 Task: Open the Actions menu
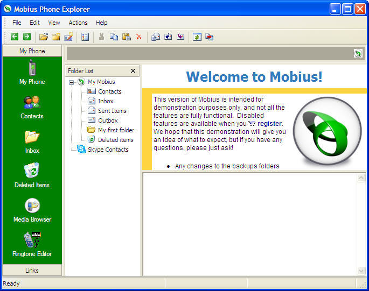coord(78,23)
